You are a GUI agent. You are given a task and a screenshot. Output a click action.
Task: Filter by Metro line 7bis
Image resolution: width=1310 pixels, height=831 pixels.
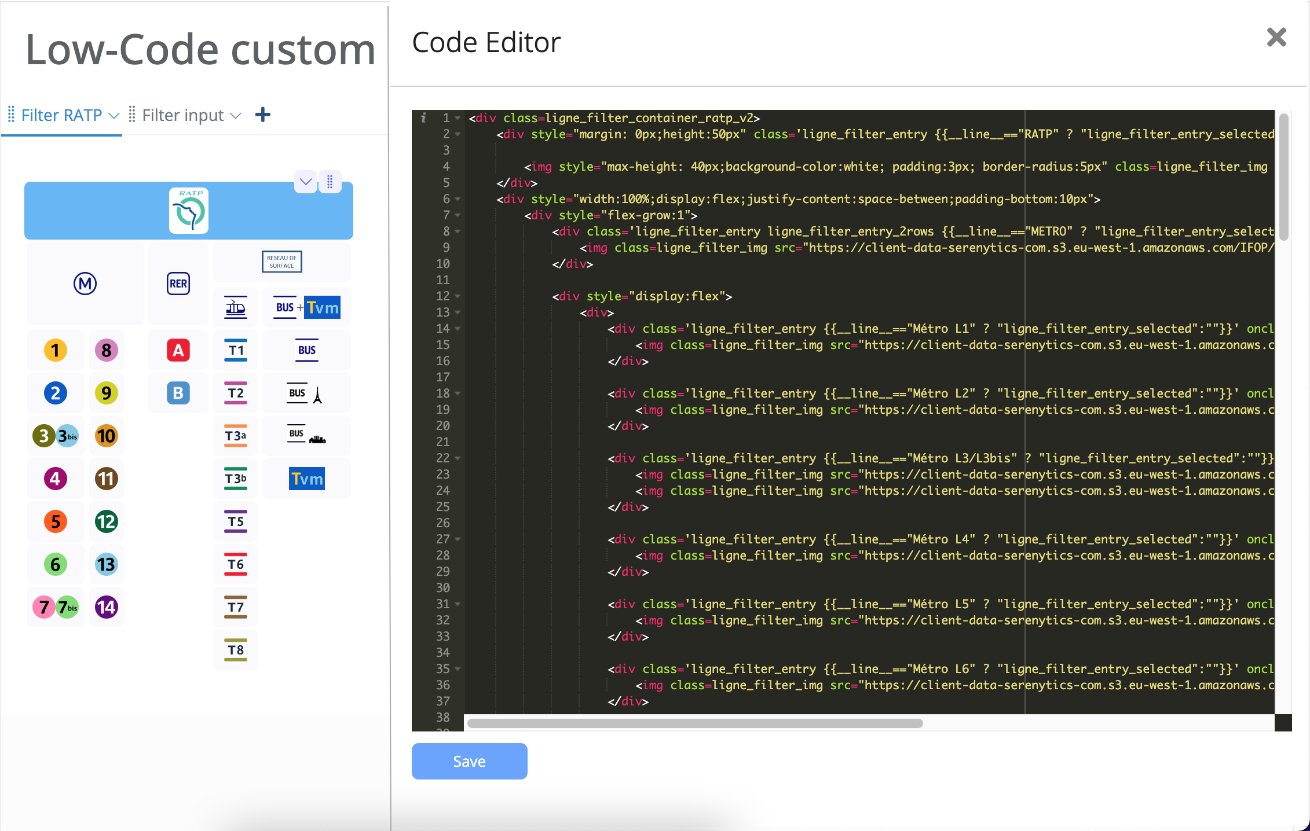pyautogui.click(x=68, y=607)
